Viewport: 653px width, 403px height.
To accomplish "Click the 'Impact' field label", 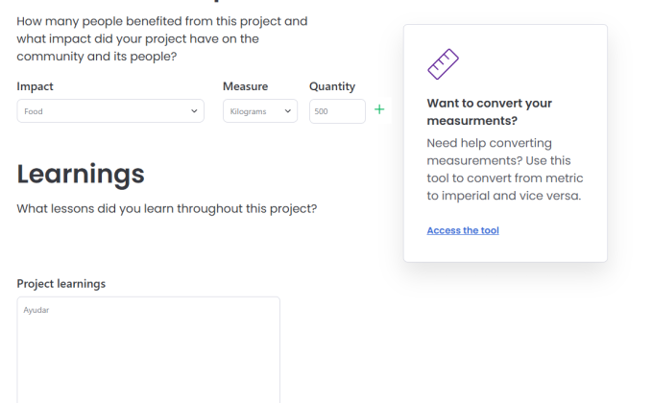I will 36,86.
